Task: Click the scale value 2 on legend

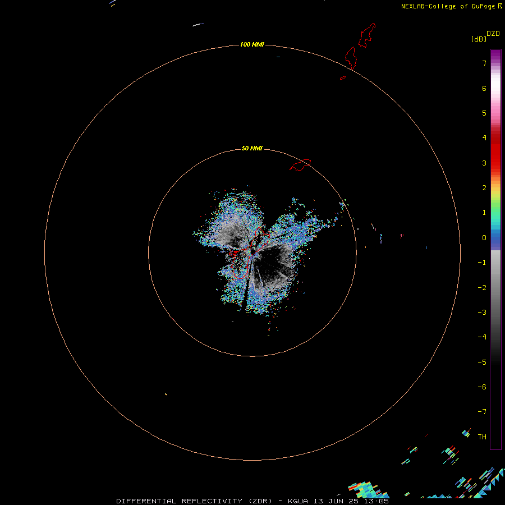Action: [484, 188]
